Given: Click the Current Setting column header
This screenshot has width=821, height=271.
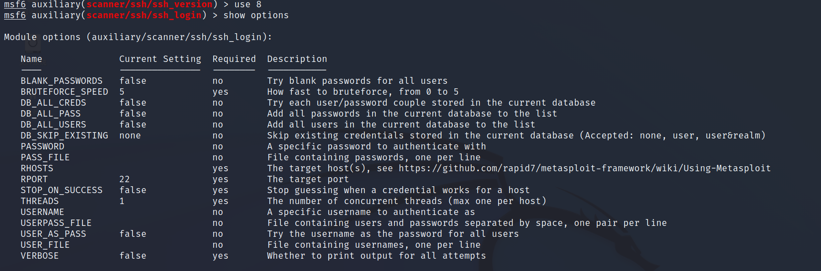Looking at the screenshot, I should 160,59.
